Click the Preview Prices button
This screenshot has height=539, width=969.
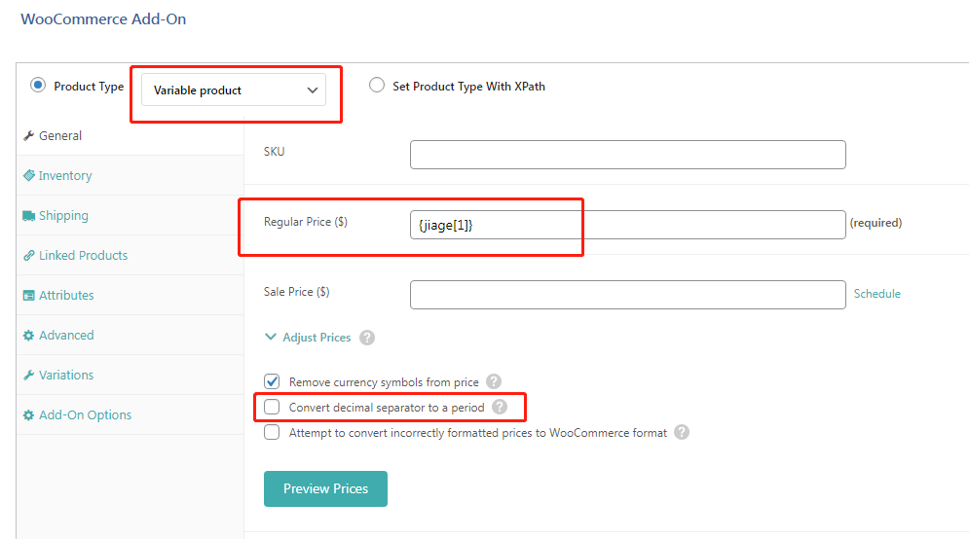[x=325, y=489]
